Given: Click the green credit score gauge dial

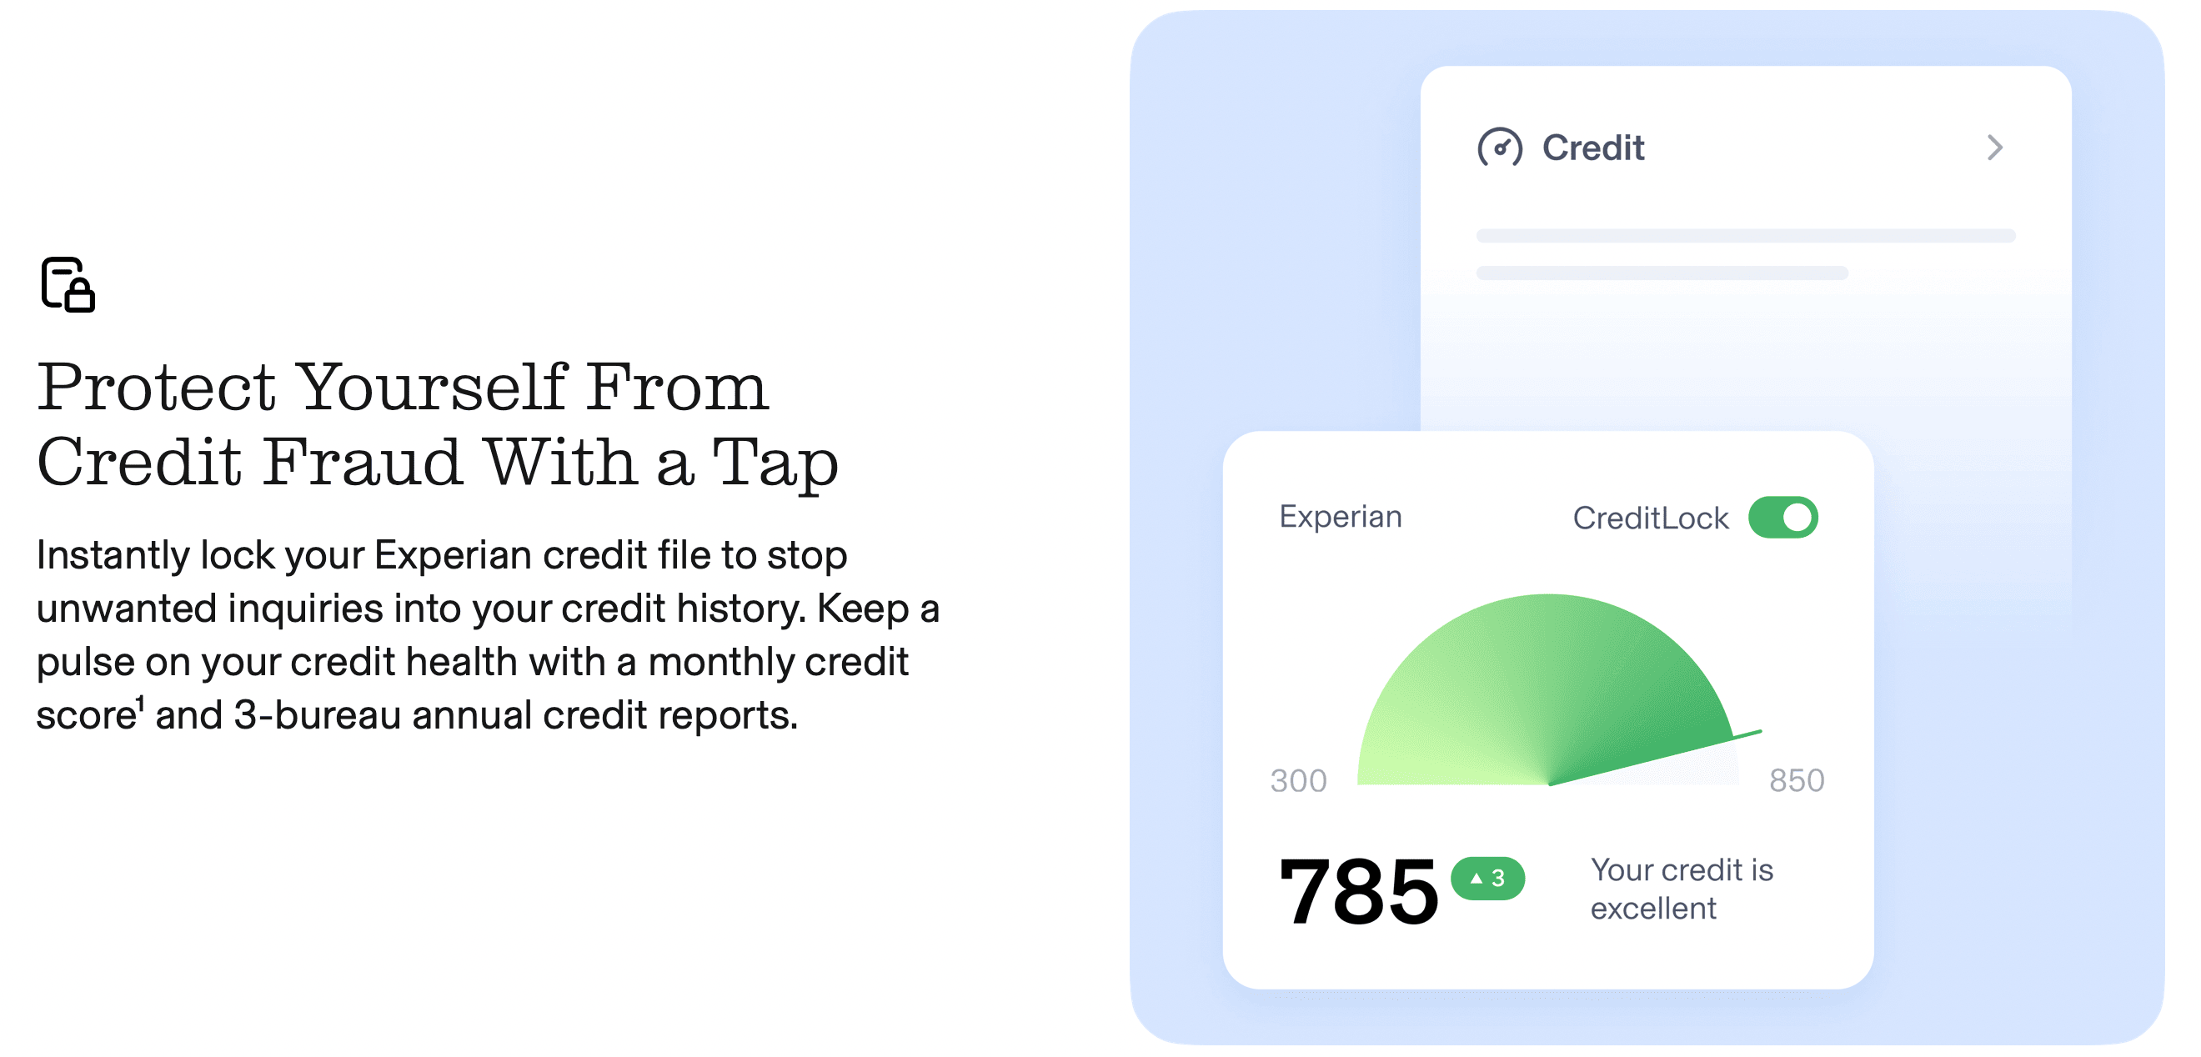Looking at the screenshot, I should (1548, 689).
